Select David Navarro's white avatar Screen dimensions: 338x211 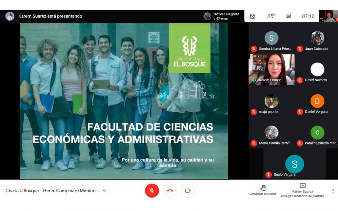coord(317,69)
